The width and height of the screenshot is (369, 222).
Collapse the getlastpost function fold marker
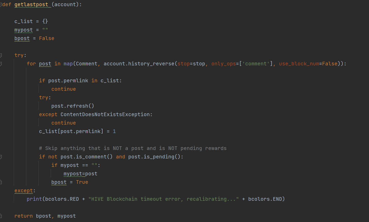tap(1, 5)
